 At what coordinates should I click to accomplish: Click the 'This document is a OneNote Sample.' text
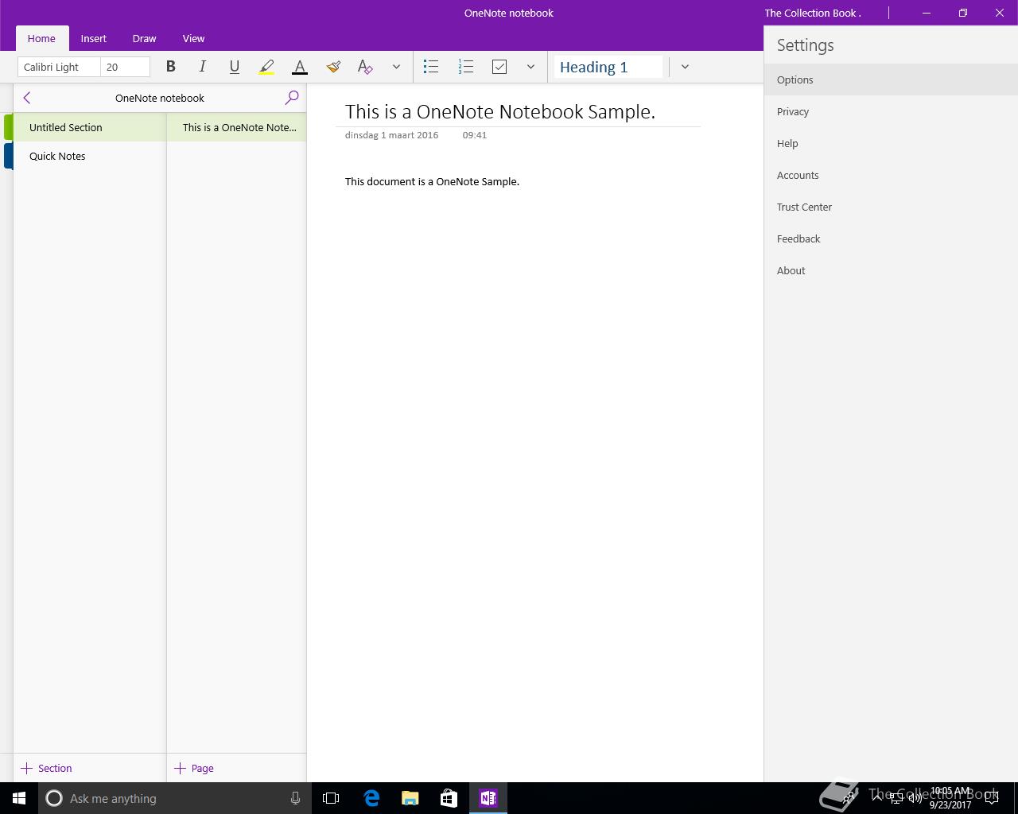(432, 181)
